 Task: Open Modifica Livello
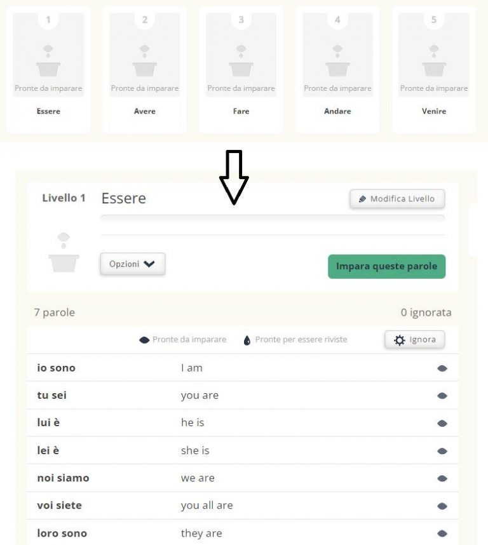tap(396, 198)
